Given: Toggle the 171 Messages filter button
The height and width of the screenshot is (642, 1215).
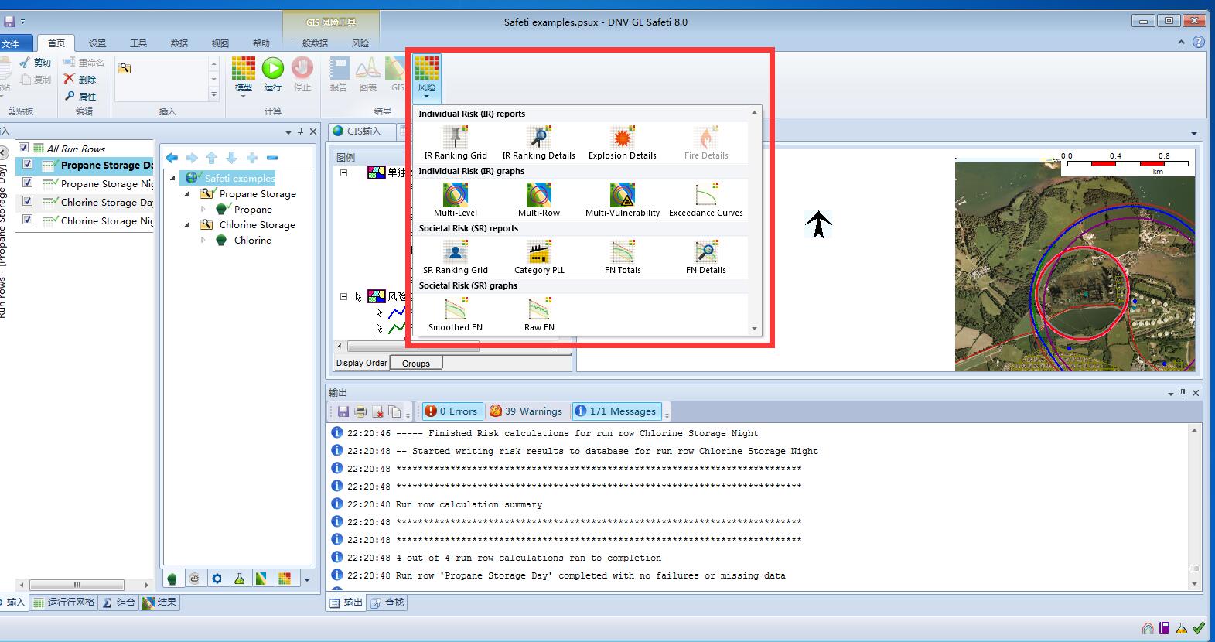Looking at the screenshot, I should point(616,411).
